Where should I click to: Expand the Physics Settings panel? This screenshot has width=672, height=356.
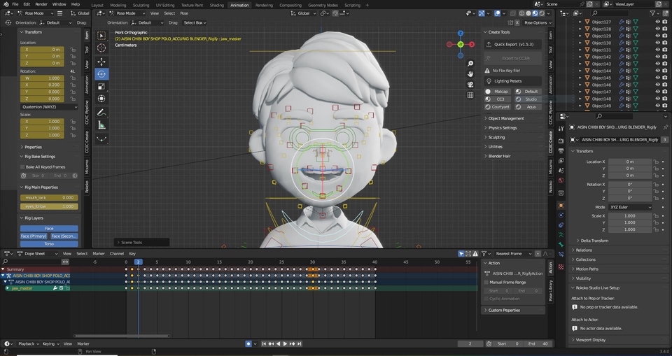(x=503, y=128)
